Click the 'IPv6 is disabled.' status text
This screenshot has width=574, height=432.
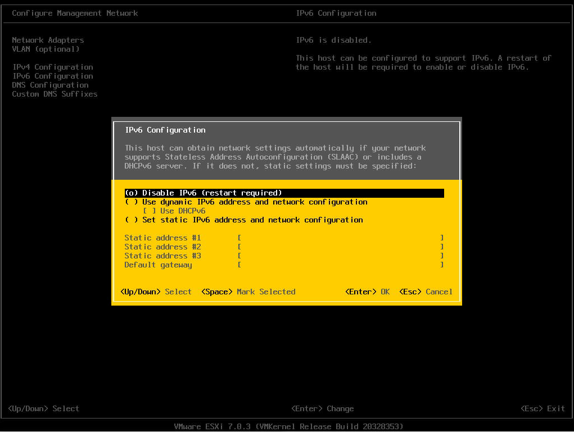333,40
